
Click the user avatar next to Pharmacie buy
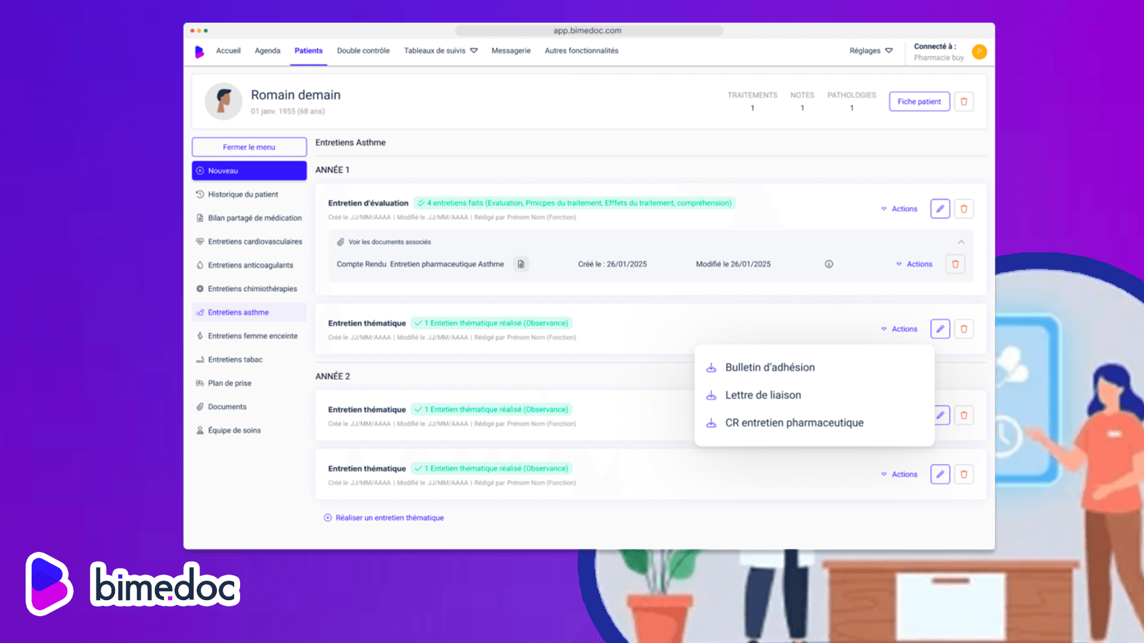point(979,52)
